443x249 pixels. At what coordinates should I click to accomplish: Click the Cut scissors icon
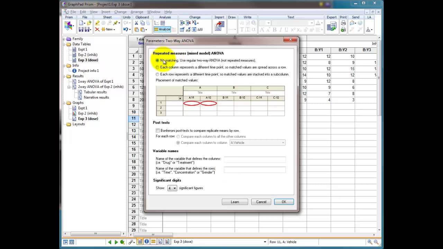click(x=136, y=23)
